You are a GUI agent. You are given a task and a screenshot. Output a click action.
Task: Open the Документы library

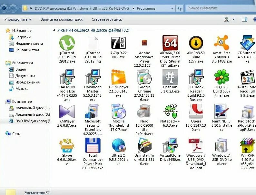25,76
